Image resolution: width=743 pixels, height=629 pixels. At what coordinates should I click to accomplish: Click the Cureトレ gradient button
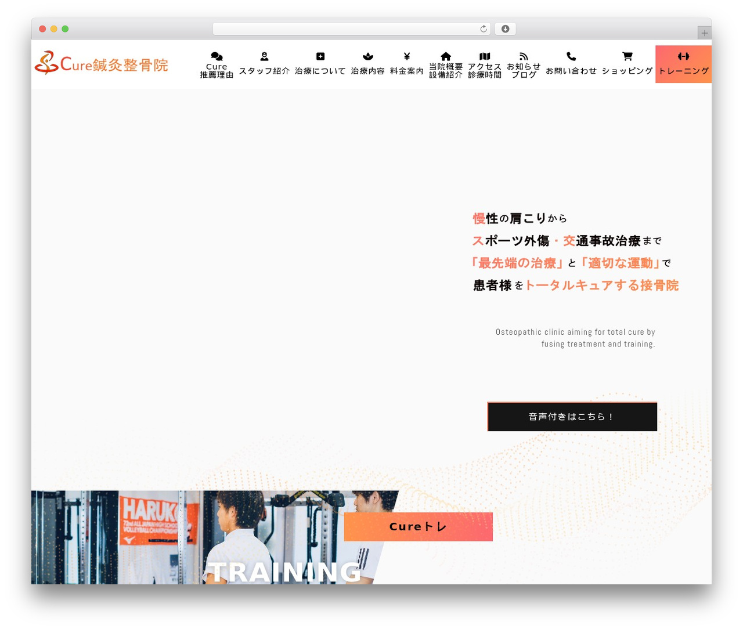click(418, 527)
